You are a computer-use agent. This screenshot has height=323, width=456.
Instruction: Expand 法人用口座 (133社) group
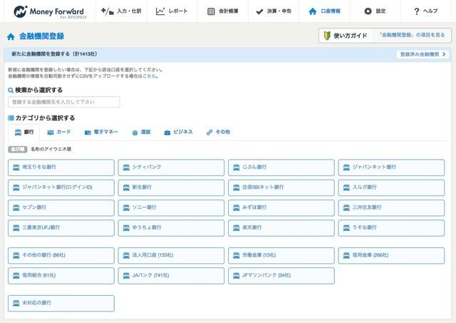(x=171, y=255)
